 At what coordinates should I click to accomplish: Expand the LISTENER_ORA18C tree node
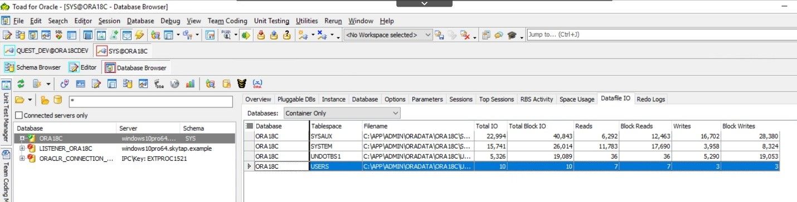click(22, 148)
